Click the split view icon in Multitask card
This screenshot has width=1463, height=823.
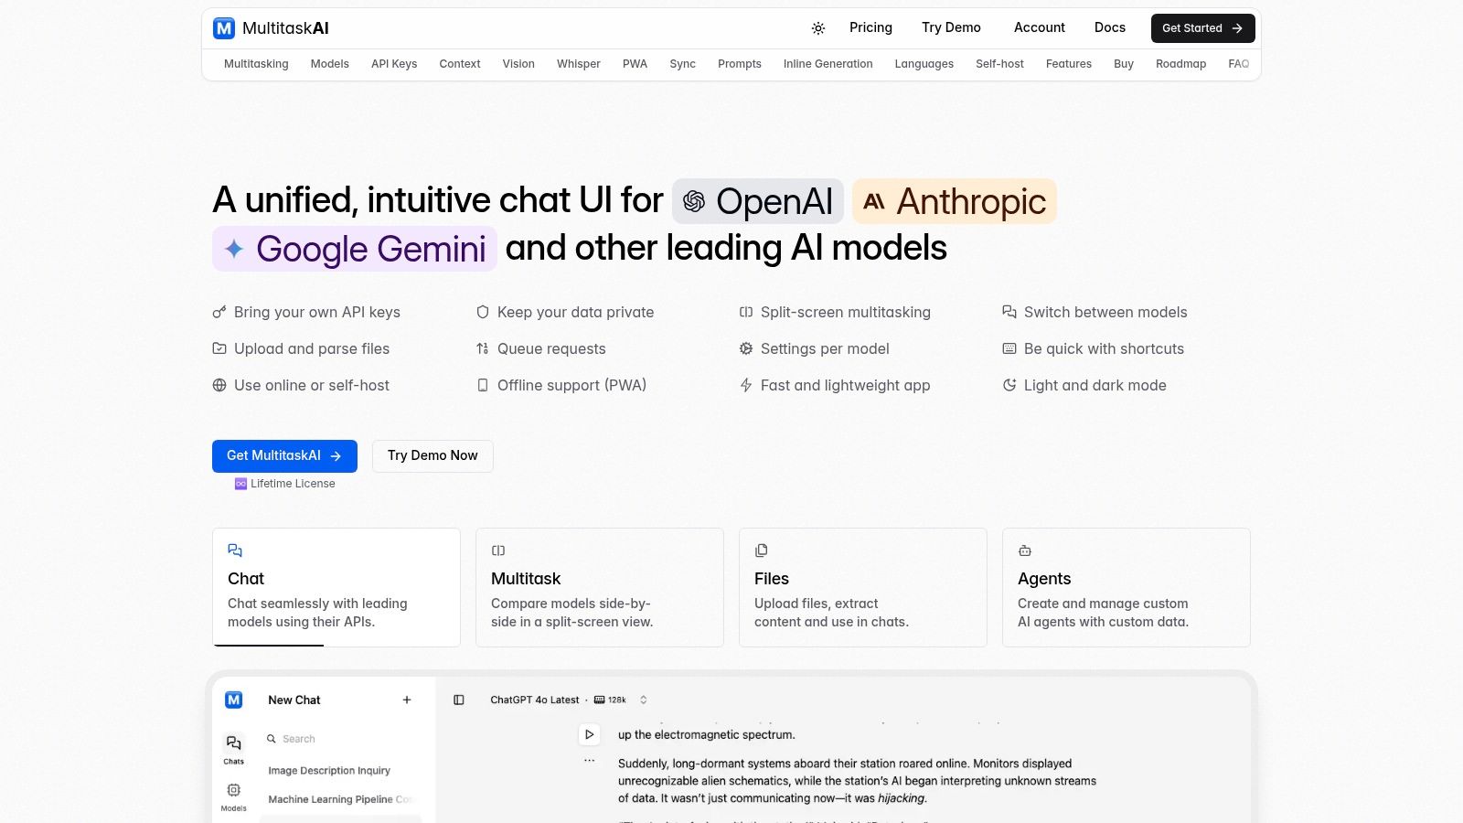point(498,550)
